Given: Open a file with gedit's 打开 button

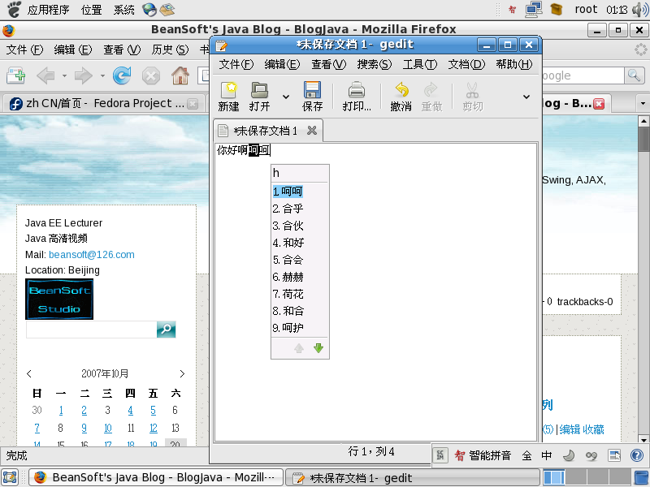Looking at the screenshot, I should click(259, 97).
